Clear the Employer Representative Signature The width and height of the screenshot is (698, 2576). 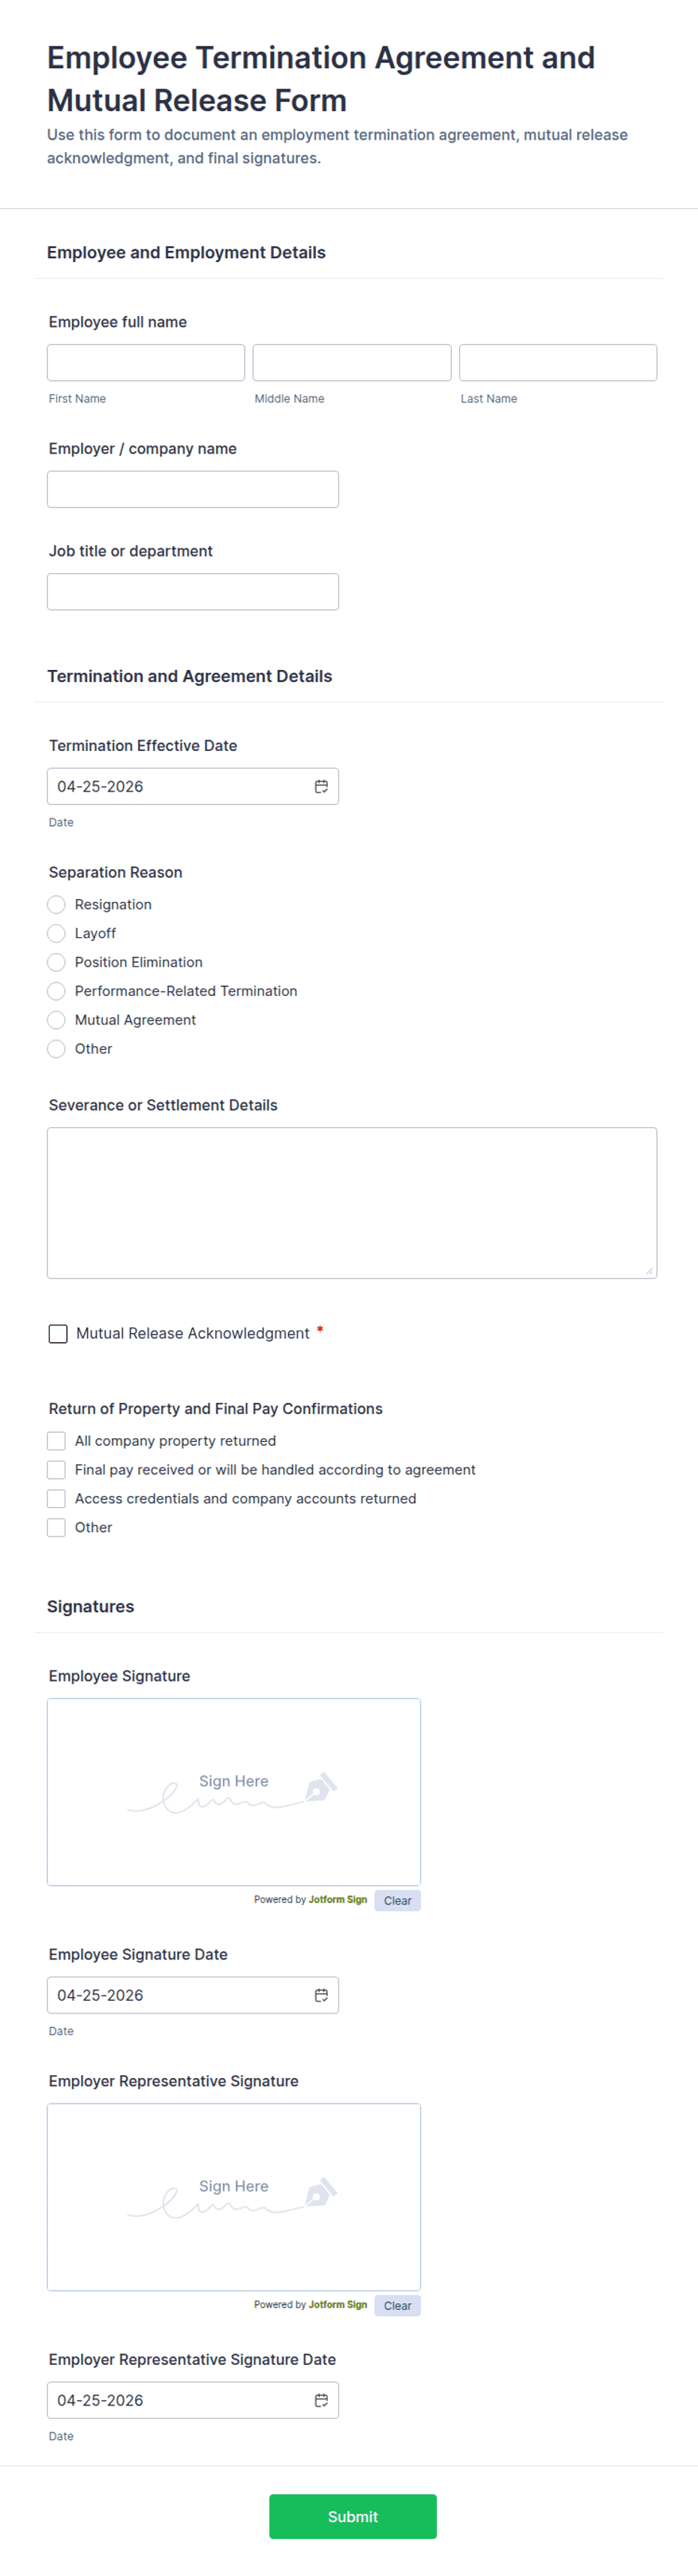point(397,2306)
